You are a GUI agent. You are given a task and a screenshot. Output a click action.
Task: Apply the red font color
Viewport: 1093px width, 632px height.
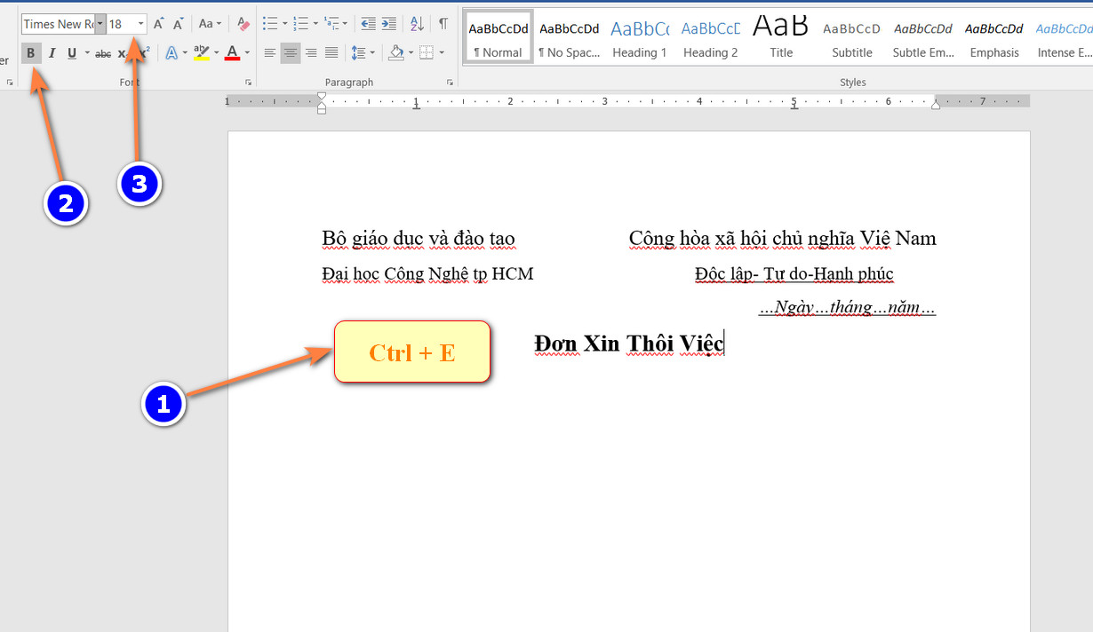tap(232, 53)
